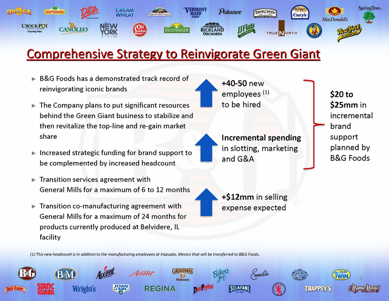The width and height of the screenshot is (389, 301).
Task: Click the Regina logo
Action: coord(161,289)
